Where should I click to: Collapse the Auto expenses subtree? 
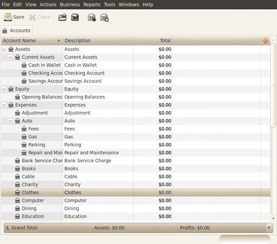(10, 121)
